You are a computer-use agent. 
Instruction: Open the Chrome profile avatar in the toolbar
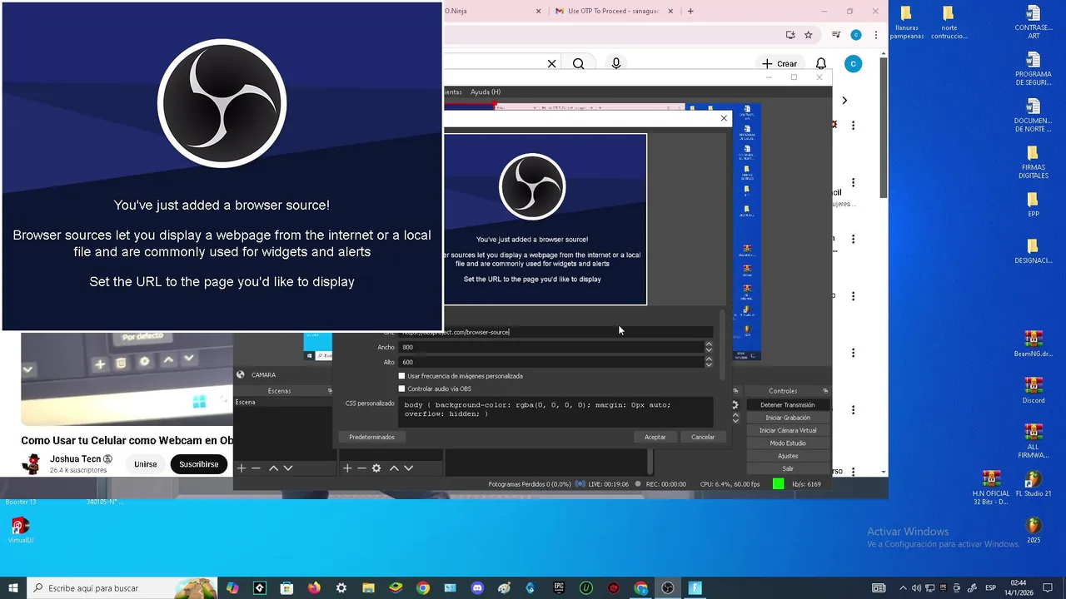[x=856, y=35]
